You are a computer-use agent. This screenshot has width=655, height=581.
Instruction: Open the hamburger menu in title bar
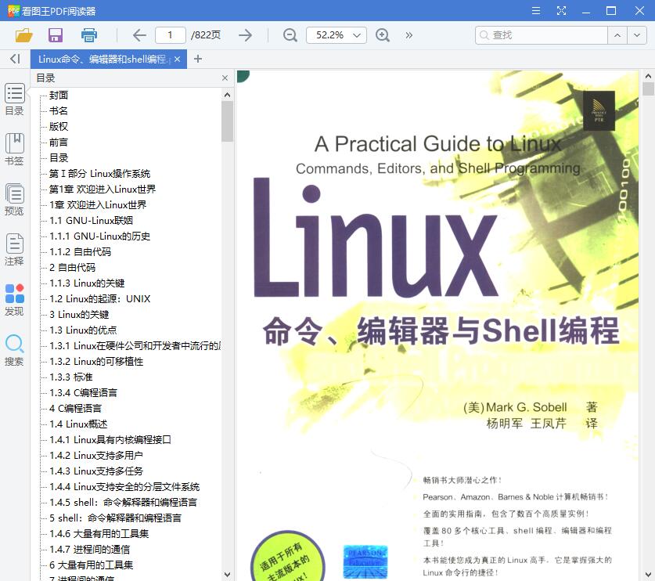pos(536,10)
